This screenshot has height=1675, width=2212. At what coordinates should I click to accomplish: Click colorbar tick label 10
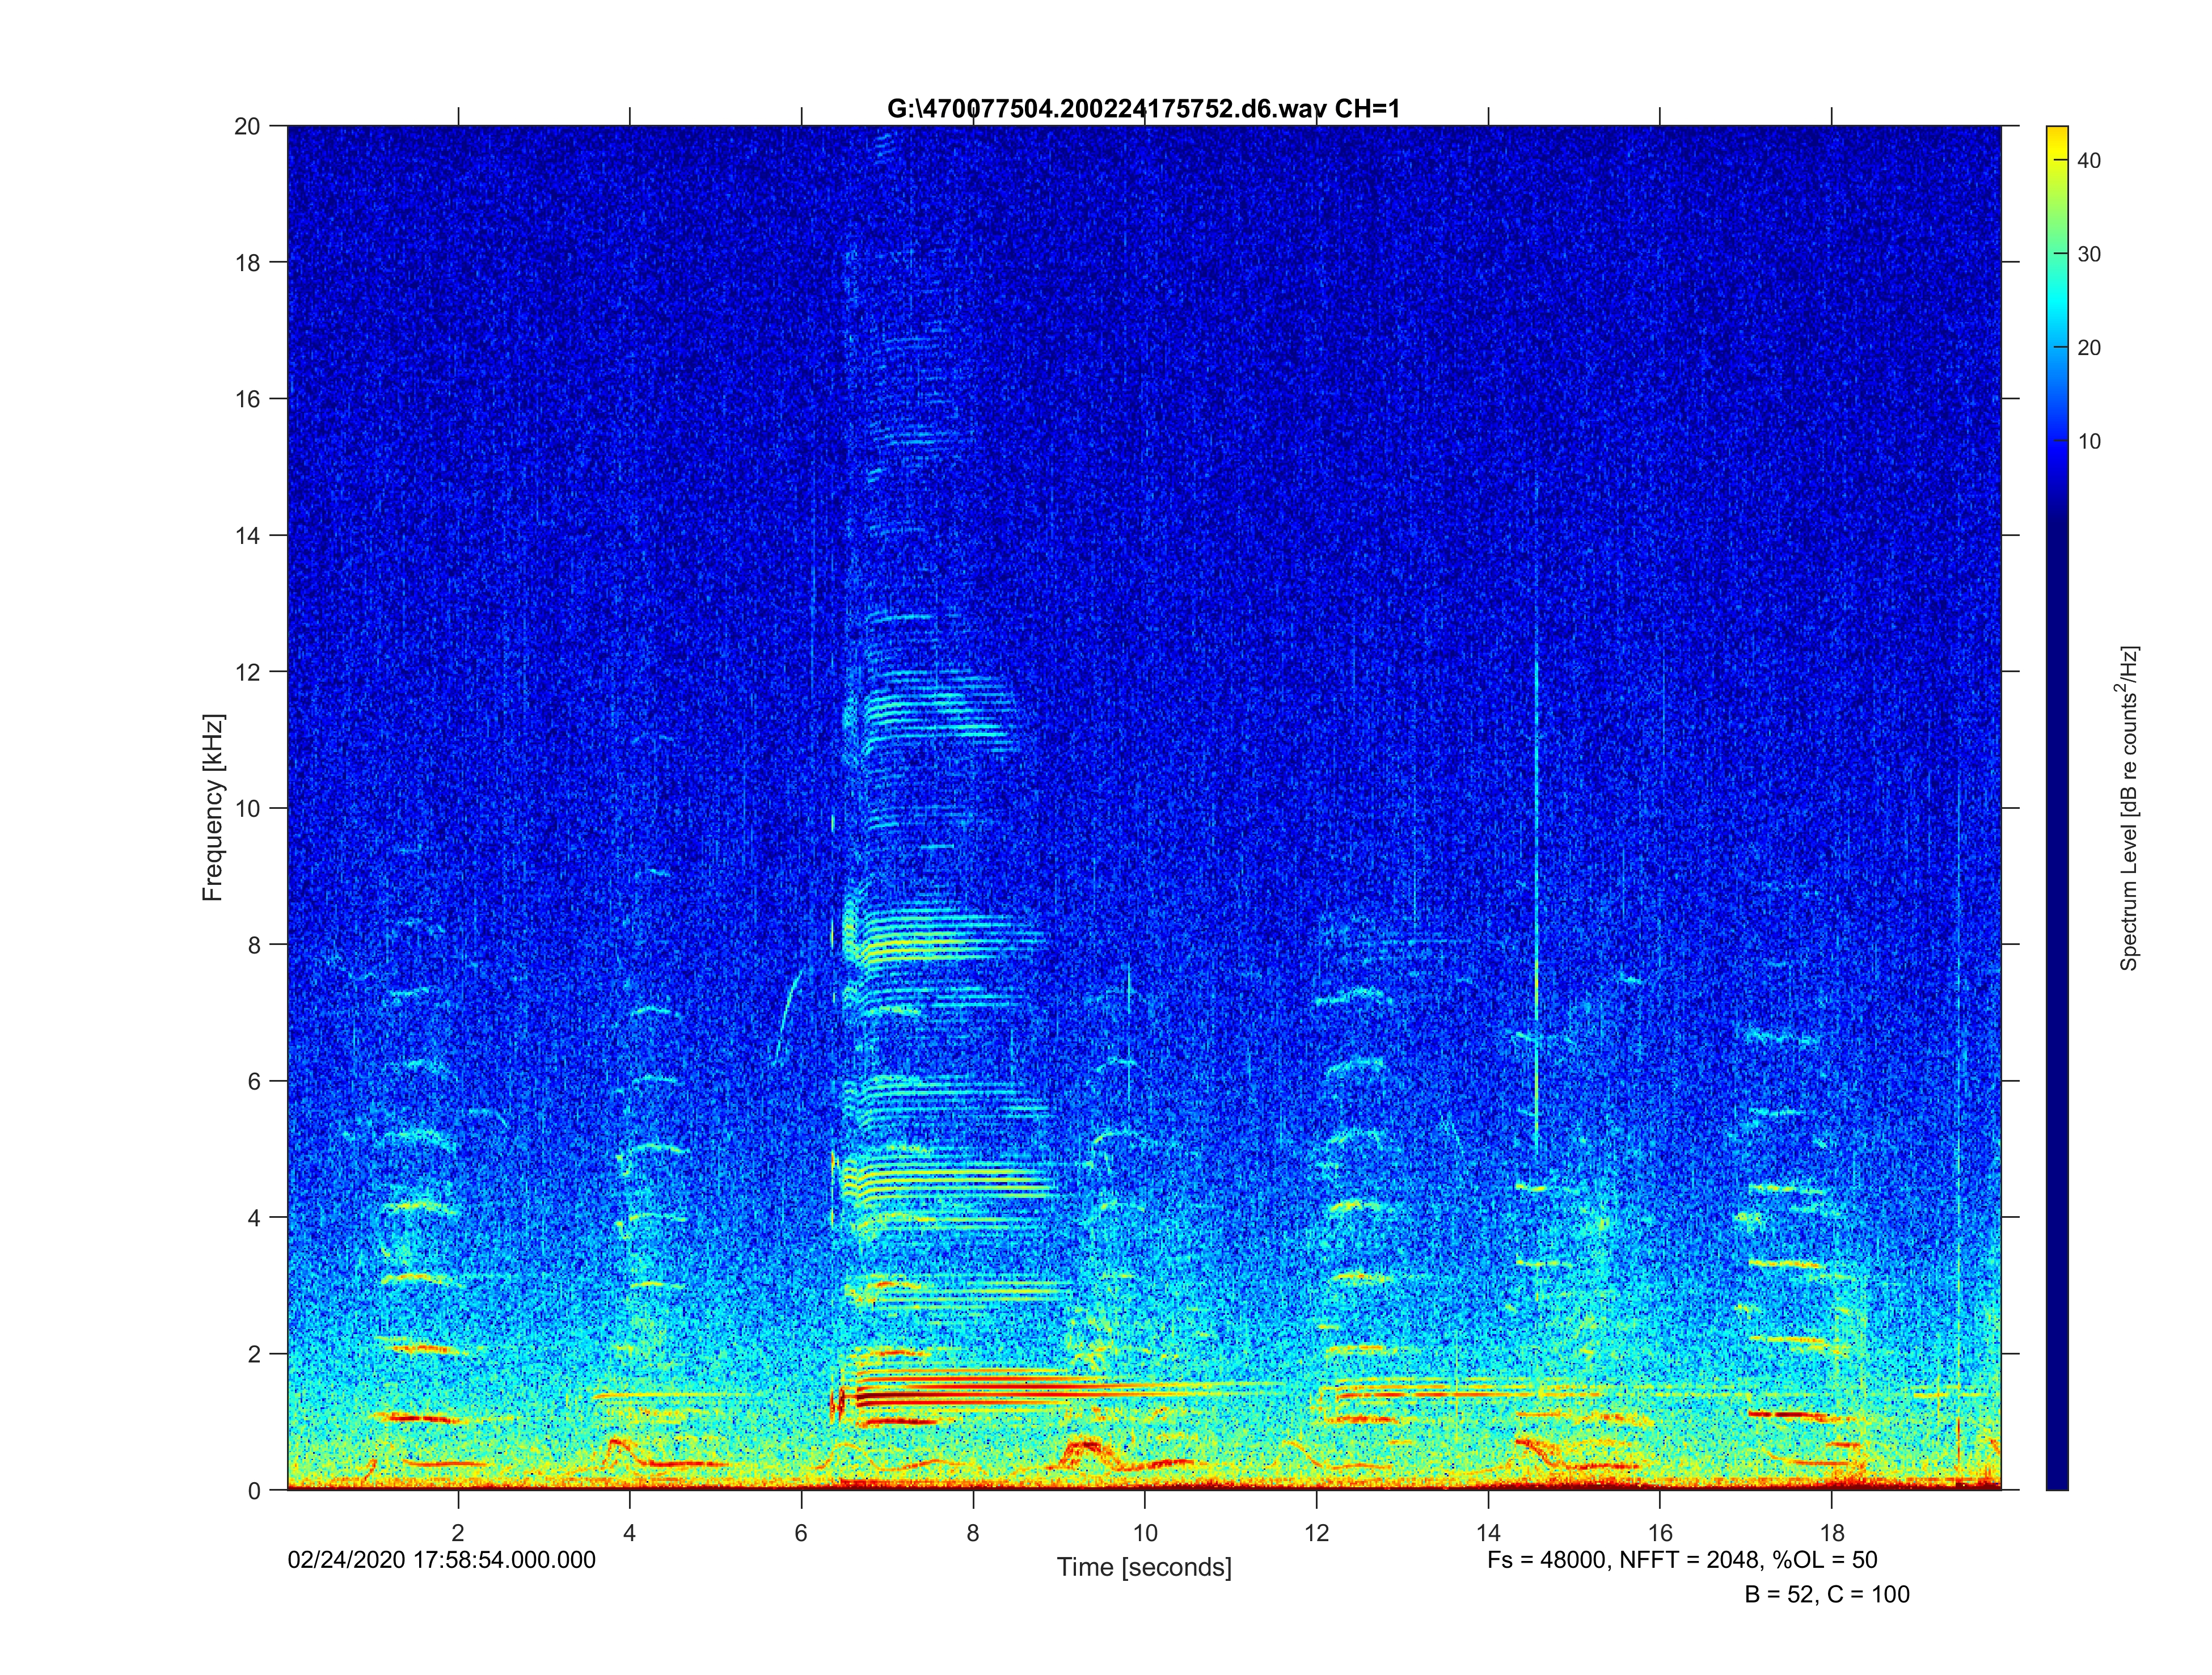click(2089, 442)
